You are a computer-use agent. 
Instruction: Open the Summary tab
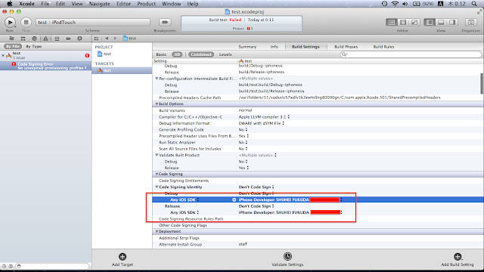247,47
